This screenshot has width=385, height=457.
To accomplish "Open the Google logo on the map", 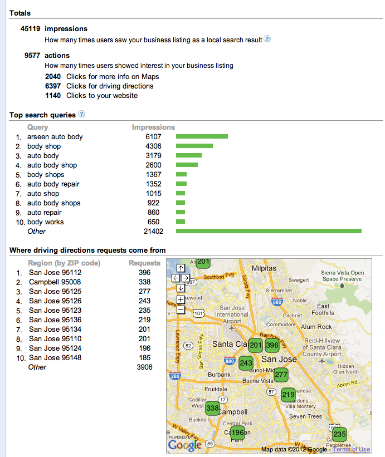I will 184,445.
